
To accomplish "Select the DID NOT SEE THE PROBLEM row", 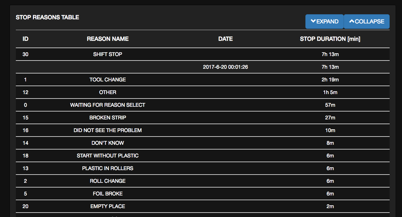I will point(203,130).
